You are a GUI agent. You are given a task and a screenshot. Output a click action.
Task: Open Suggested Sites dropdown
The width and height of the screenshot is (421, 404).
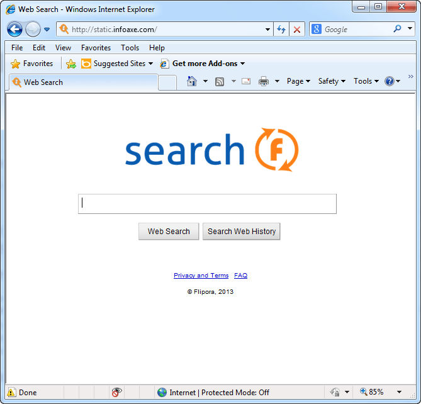(117, 64)
